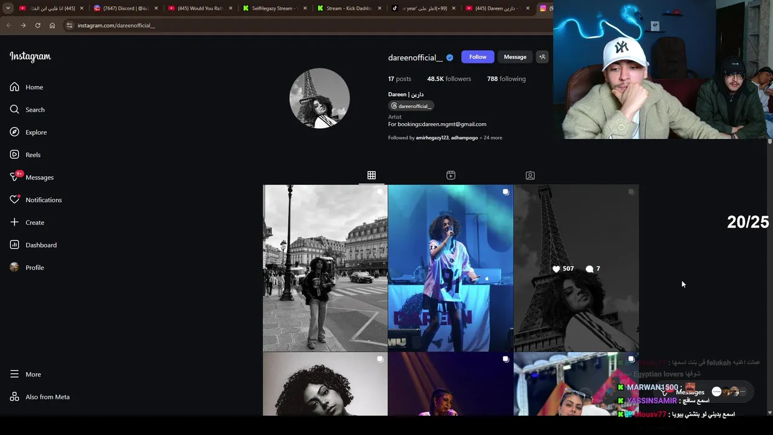
Task: Open the curly hair portrait post
Action: point(325,384)
